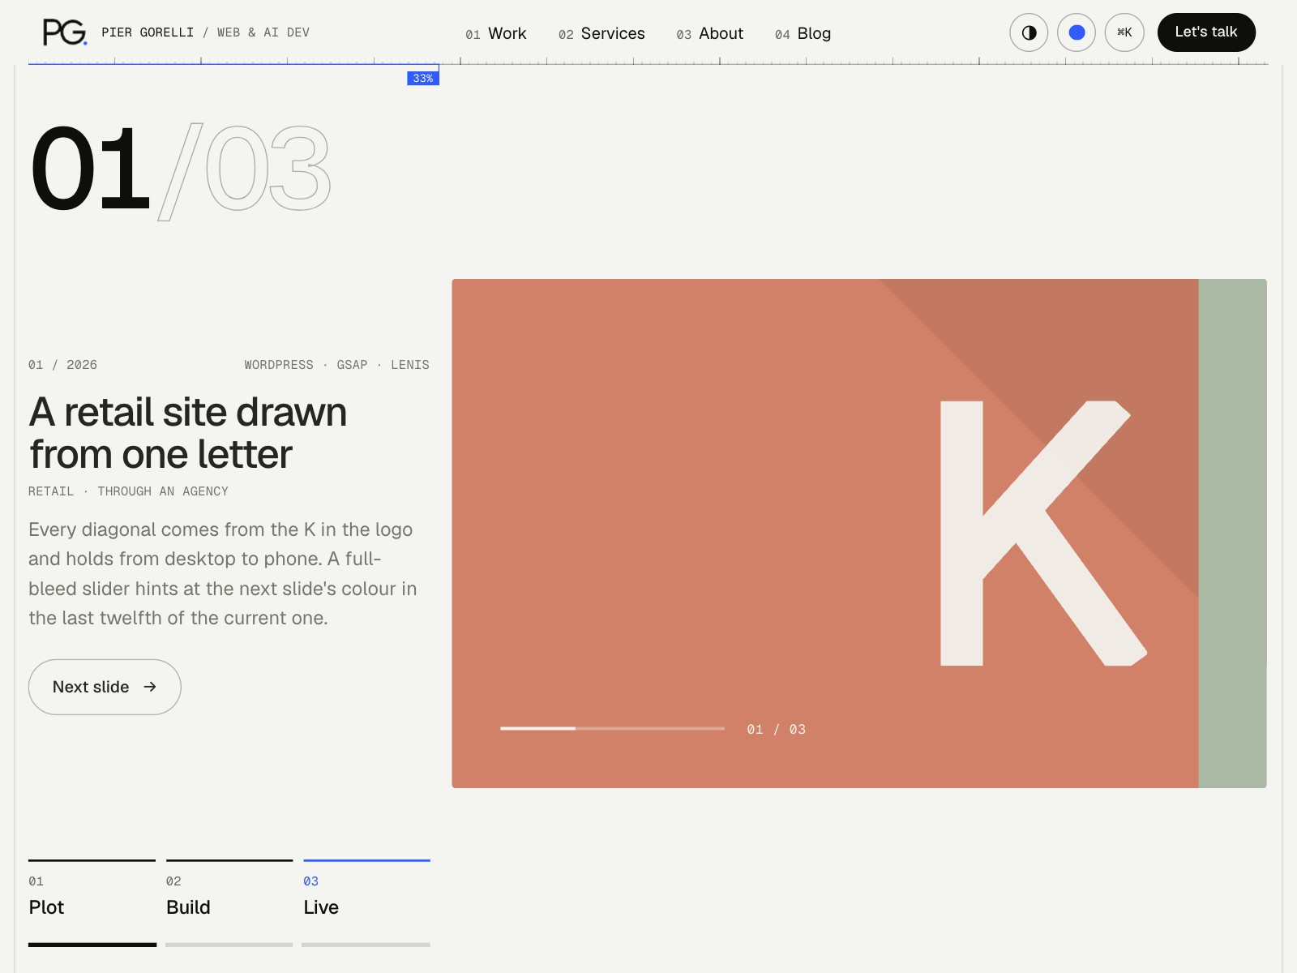The height and width of the screenshot is (973, 1297).
Task: Select the 03 Live step tab
Action: click(x=366, y=890)
